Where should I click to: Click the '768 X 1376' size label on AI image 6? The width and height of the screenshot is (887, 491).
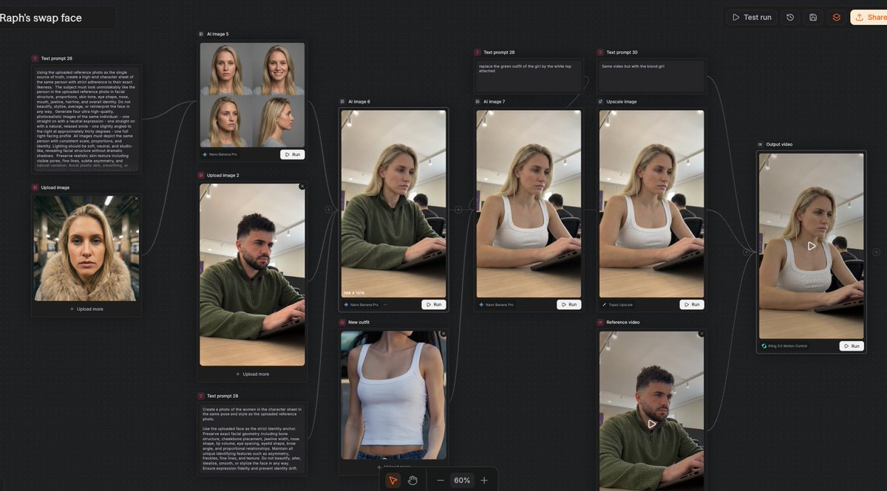click(354, 293)
